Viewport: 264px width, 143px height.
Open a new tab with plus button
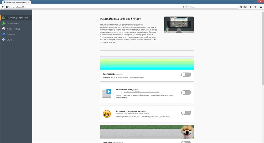[x=33, y=2]
